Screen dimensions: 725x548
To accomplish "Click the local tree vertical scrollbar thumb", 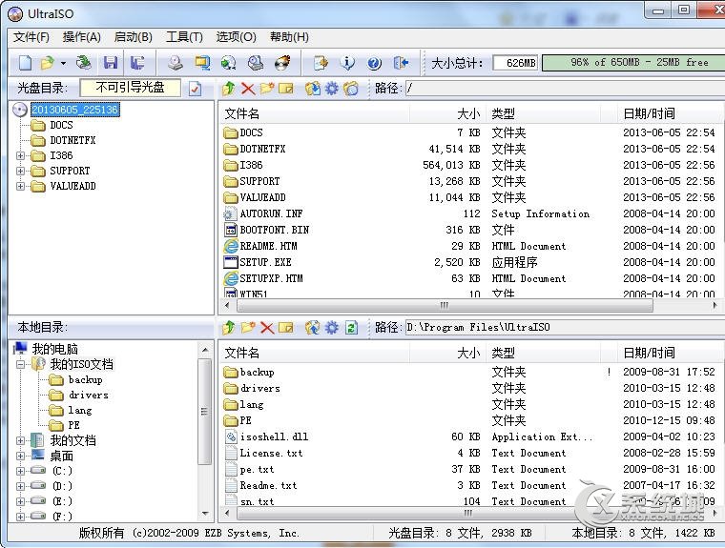I will [x=204, y=411].
